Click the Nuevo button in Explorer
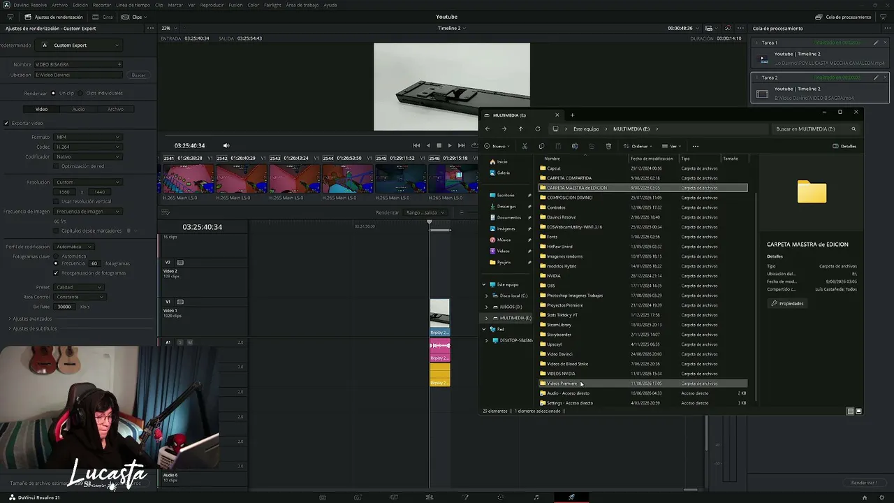The image size is (894, 503). pyautogui.click(x=497, y=146)
